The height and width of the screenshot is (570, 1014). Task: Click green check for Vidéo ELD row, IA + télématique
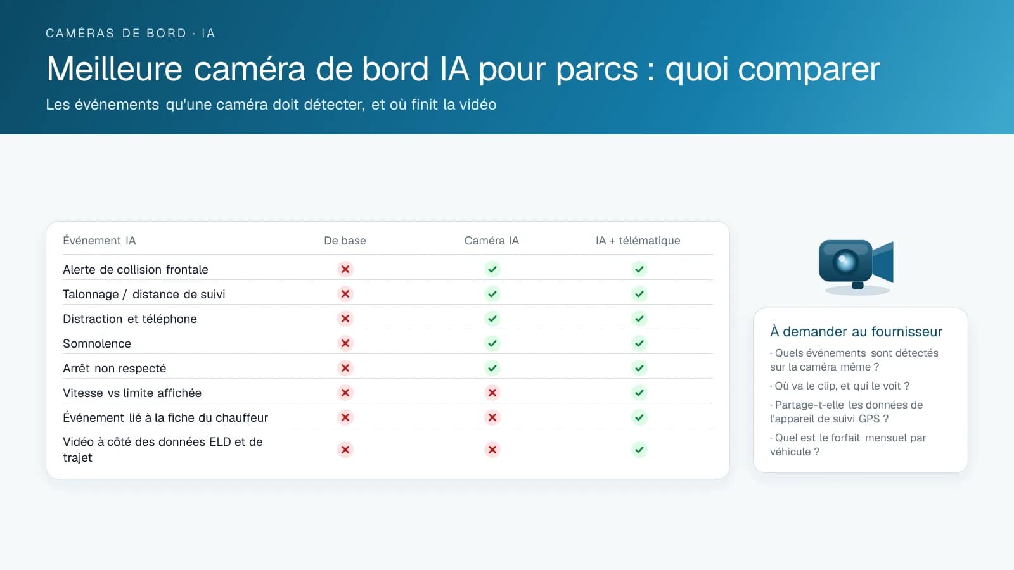coord(639,450)
